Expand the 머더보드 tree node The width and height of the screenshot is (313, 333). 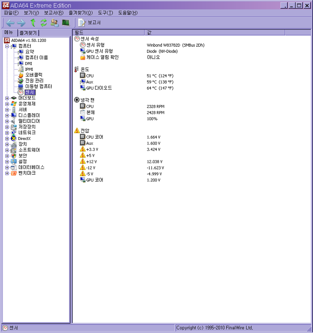click(7, 98)
